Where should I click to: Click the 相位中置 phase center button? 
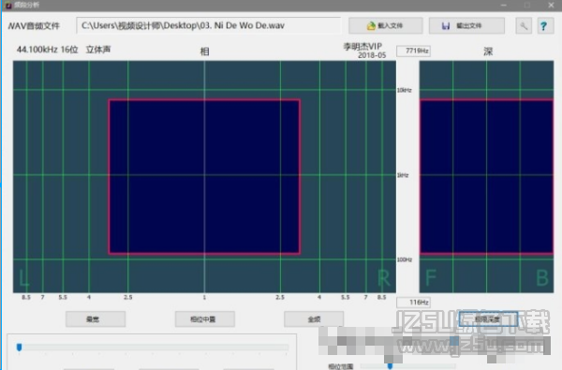tap(205, 318)
